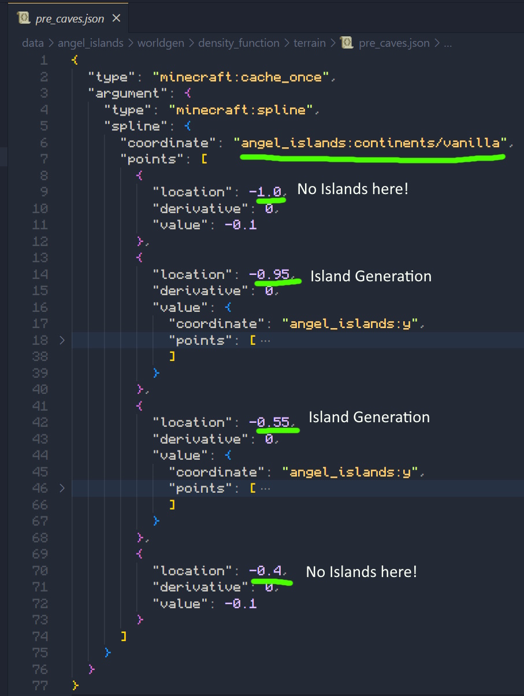Expand the folded points array at line 18

pyautogui.click(x=62, y=340)
